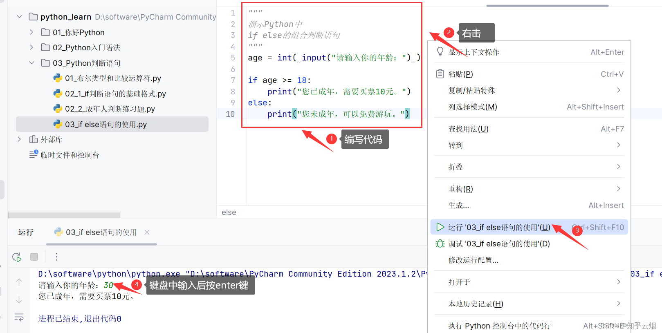Open the 转到 submenu arrow

(x=619, y=145)
